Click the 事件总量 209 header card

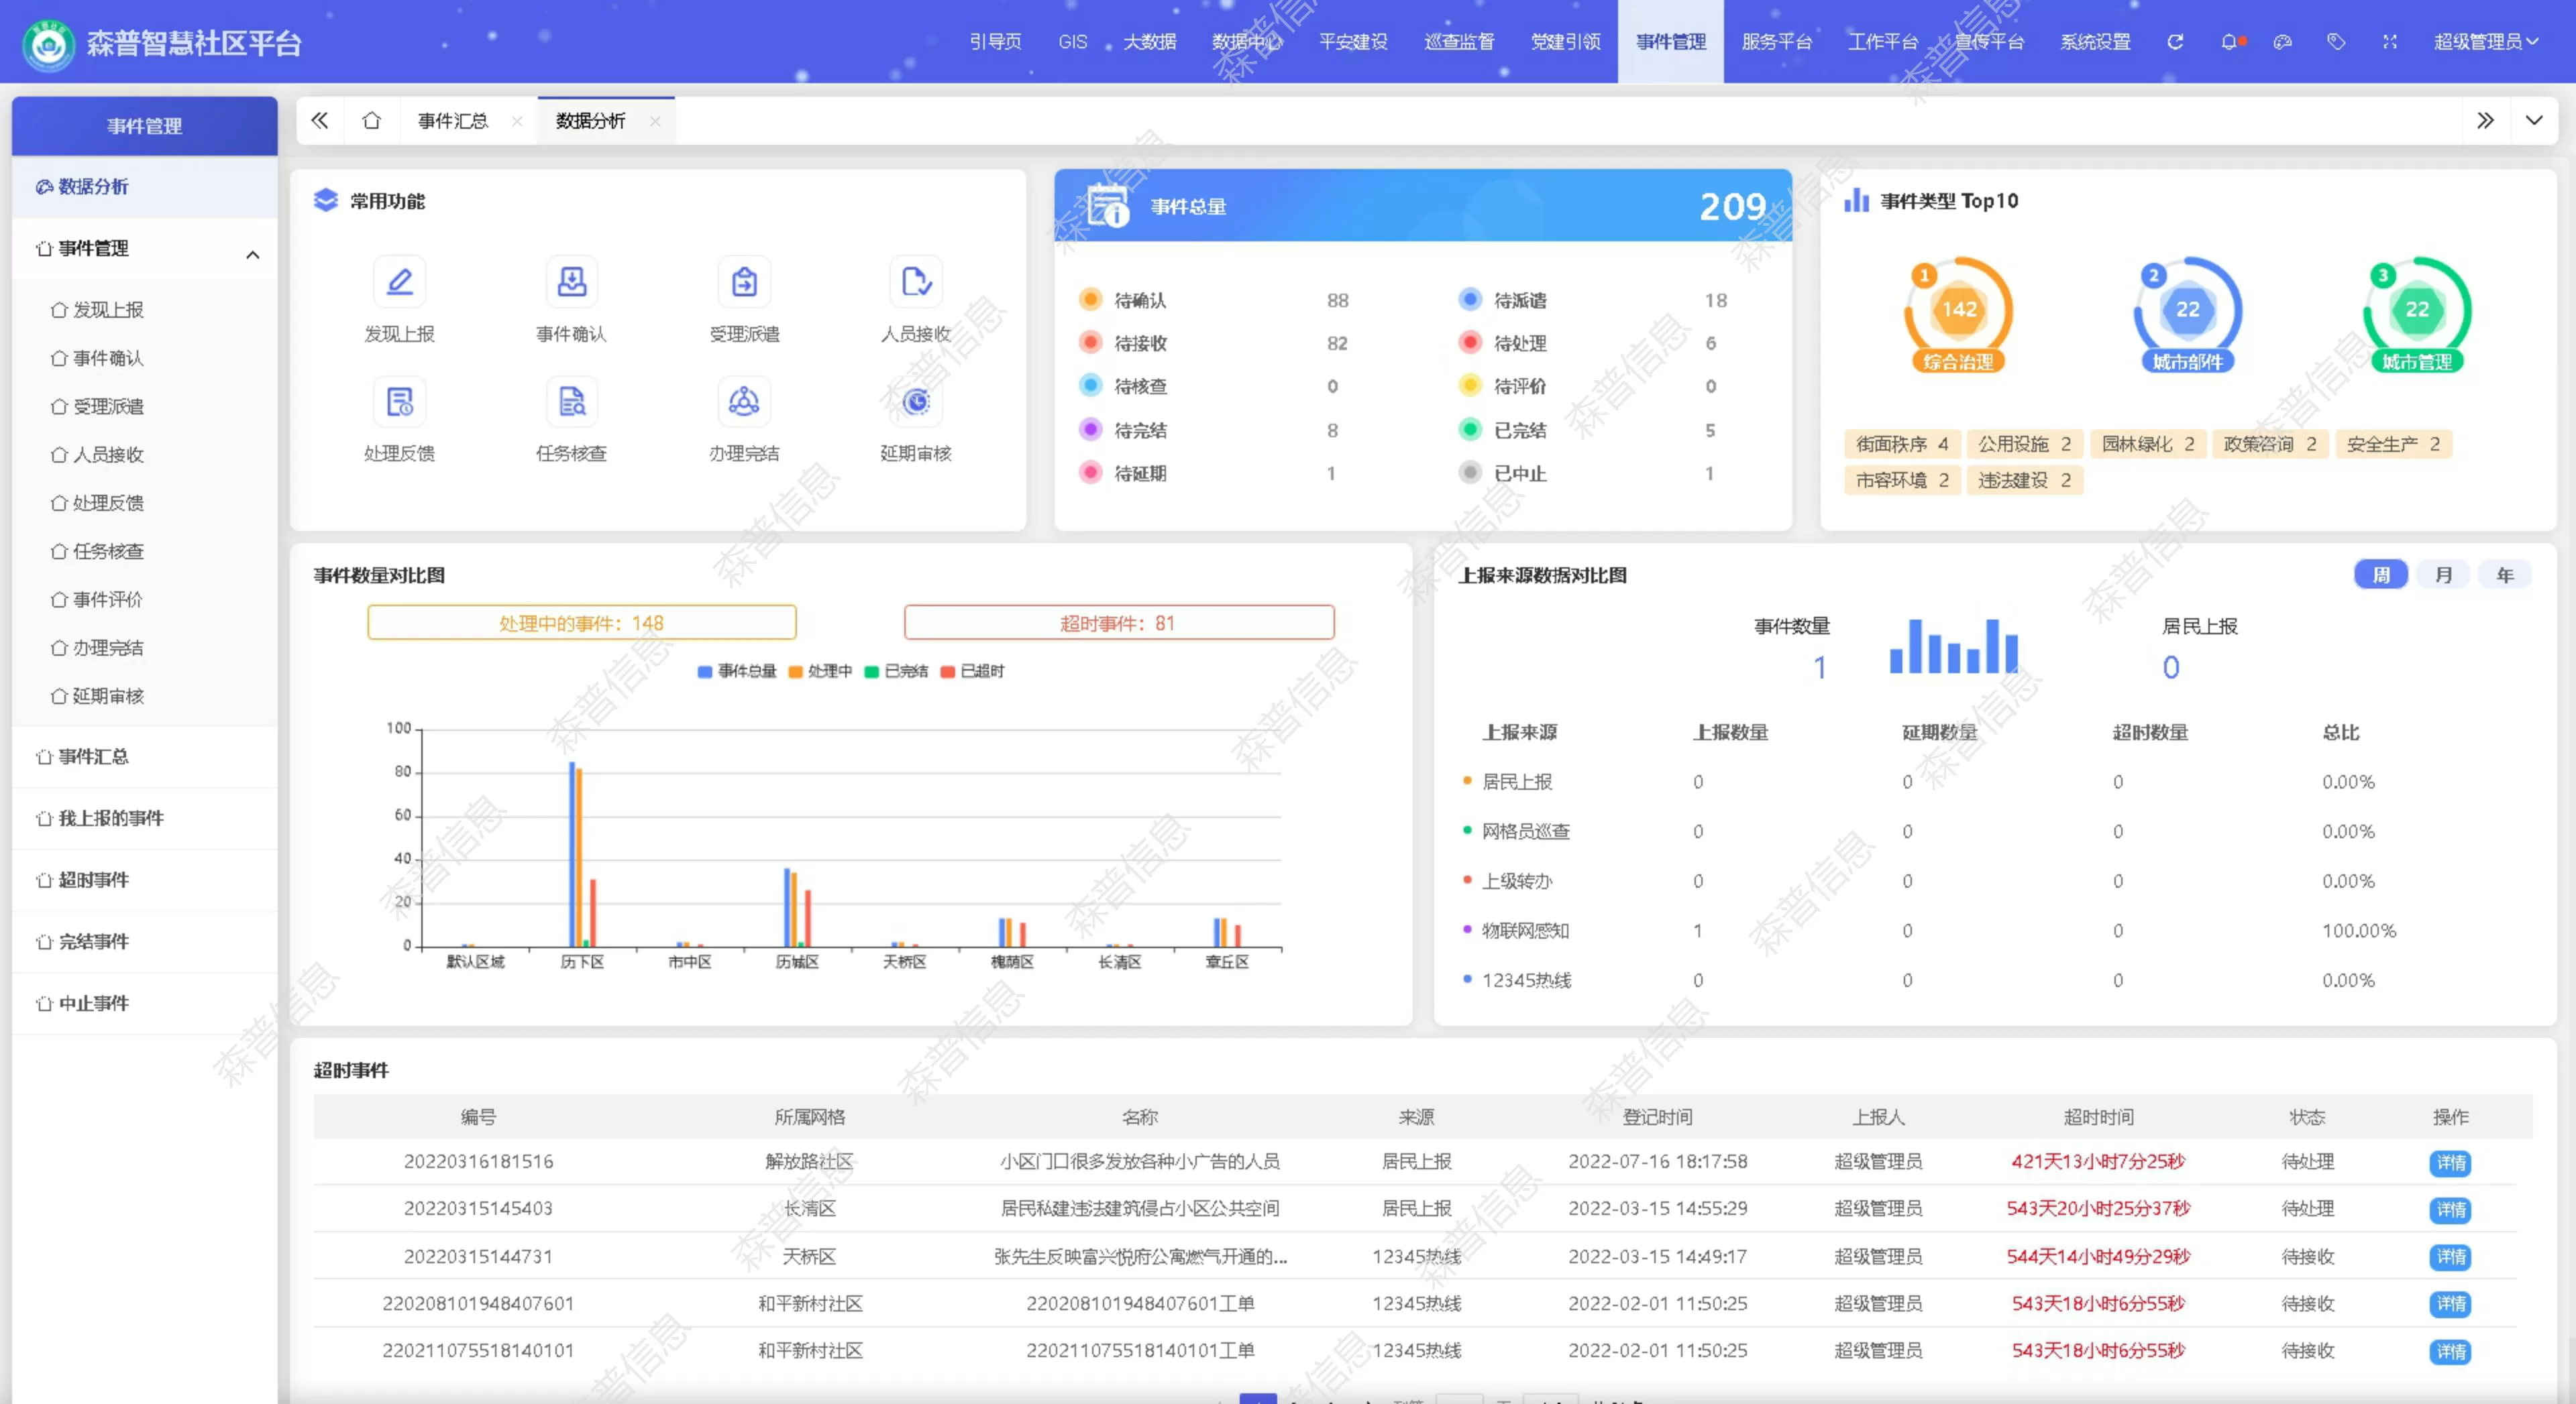[x=1422, y=206]
